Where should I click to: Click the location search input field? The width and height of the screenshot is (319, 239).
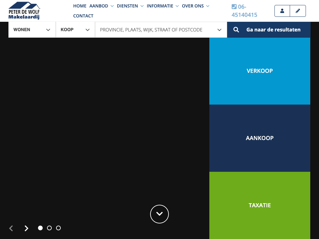point(156,30)
